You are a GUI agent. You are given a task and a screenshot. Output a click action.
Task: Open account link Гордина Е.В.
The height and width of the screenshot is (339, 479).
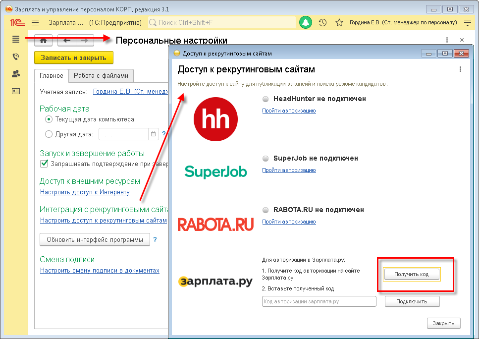coord(130,92)
